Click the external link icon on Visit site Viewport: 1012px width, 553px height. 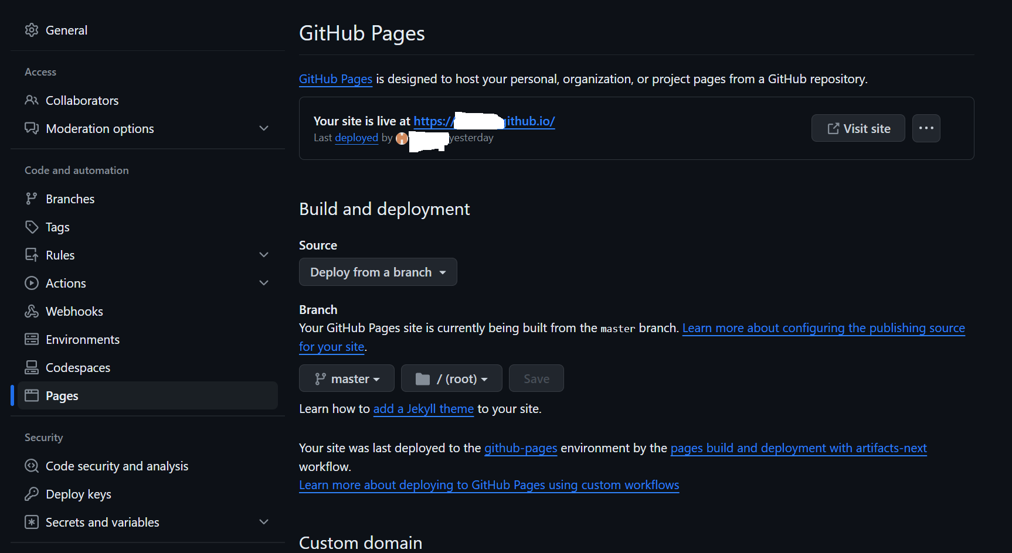[x=833, y=128]
